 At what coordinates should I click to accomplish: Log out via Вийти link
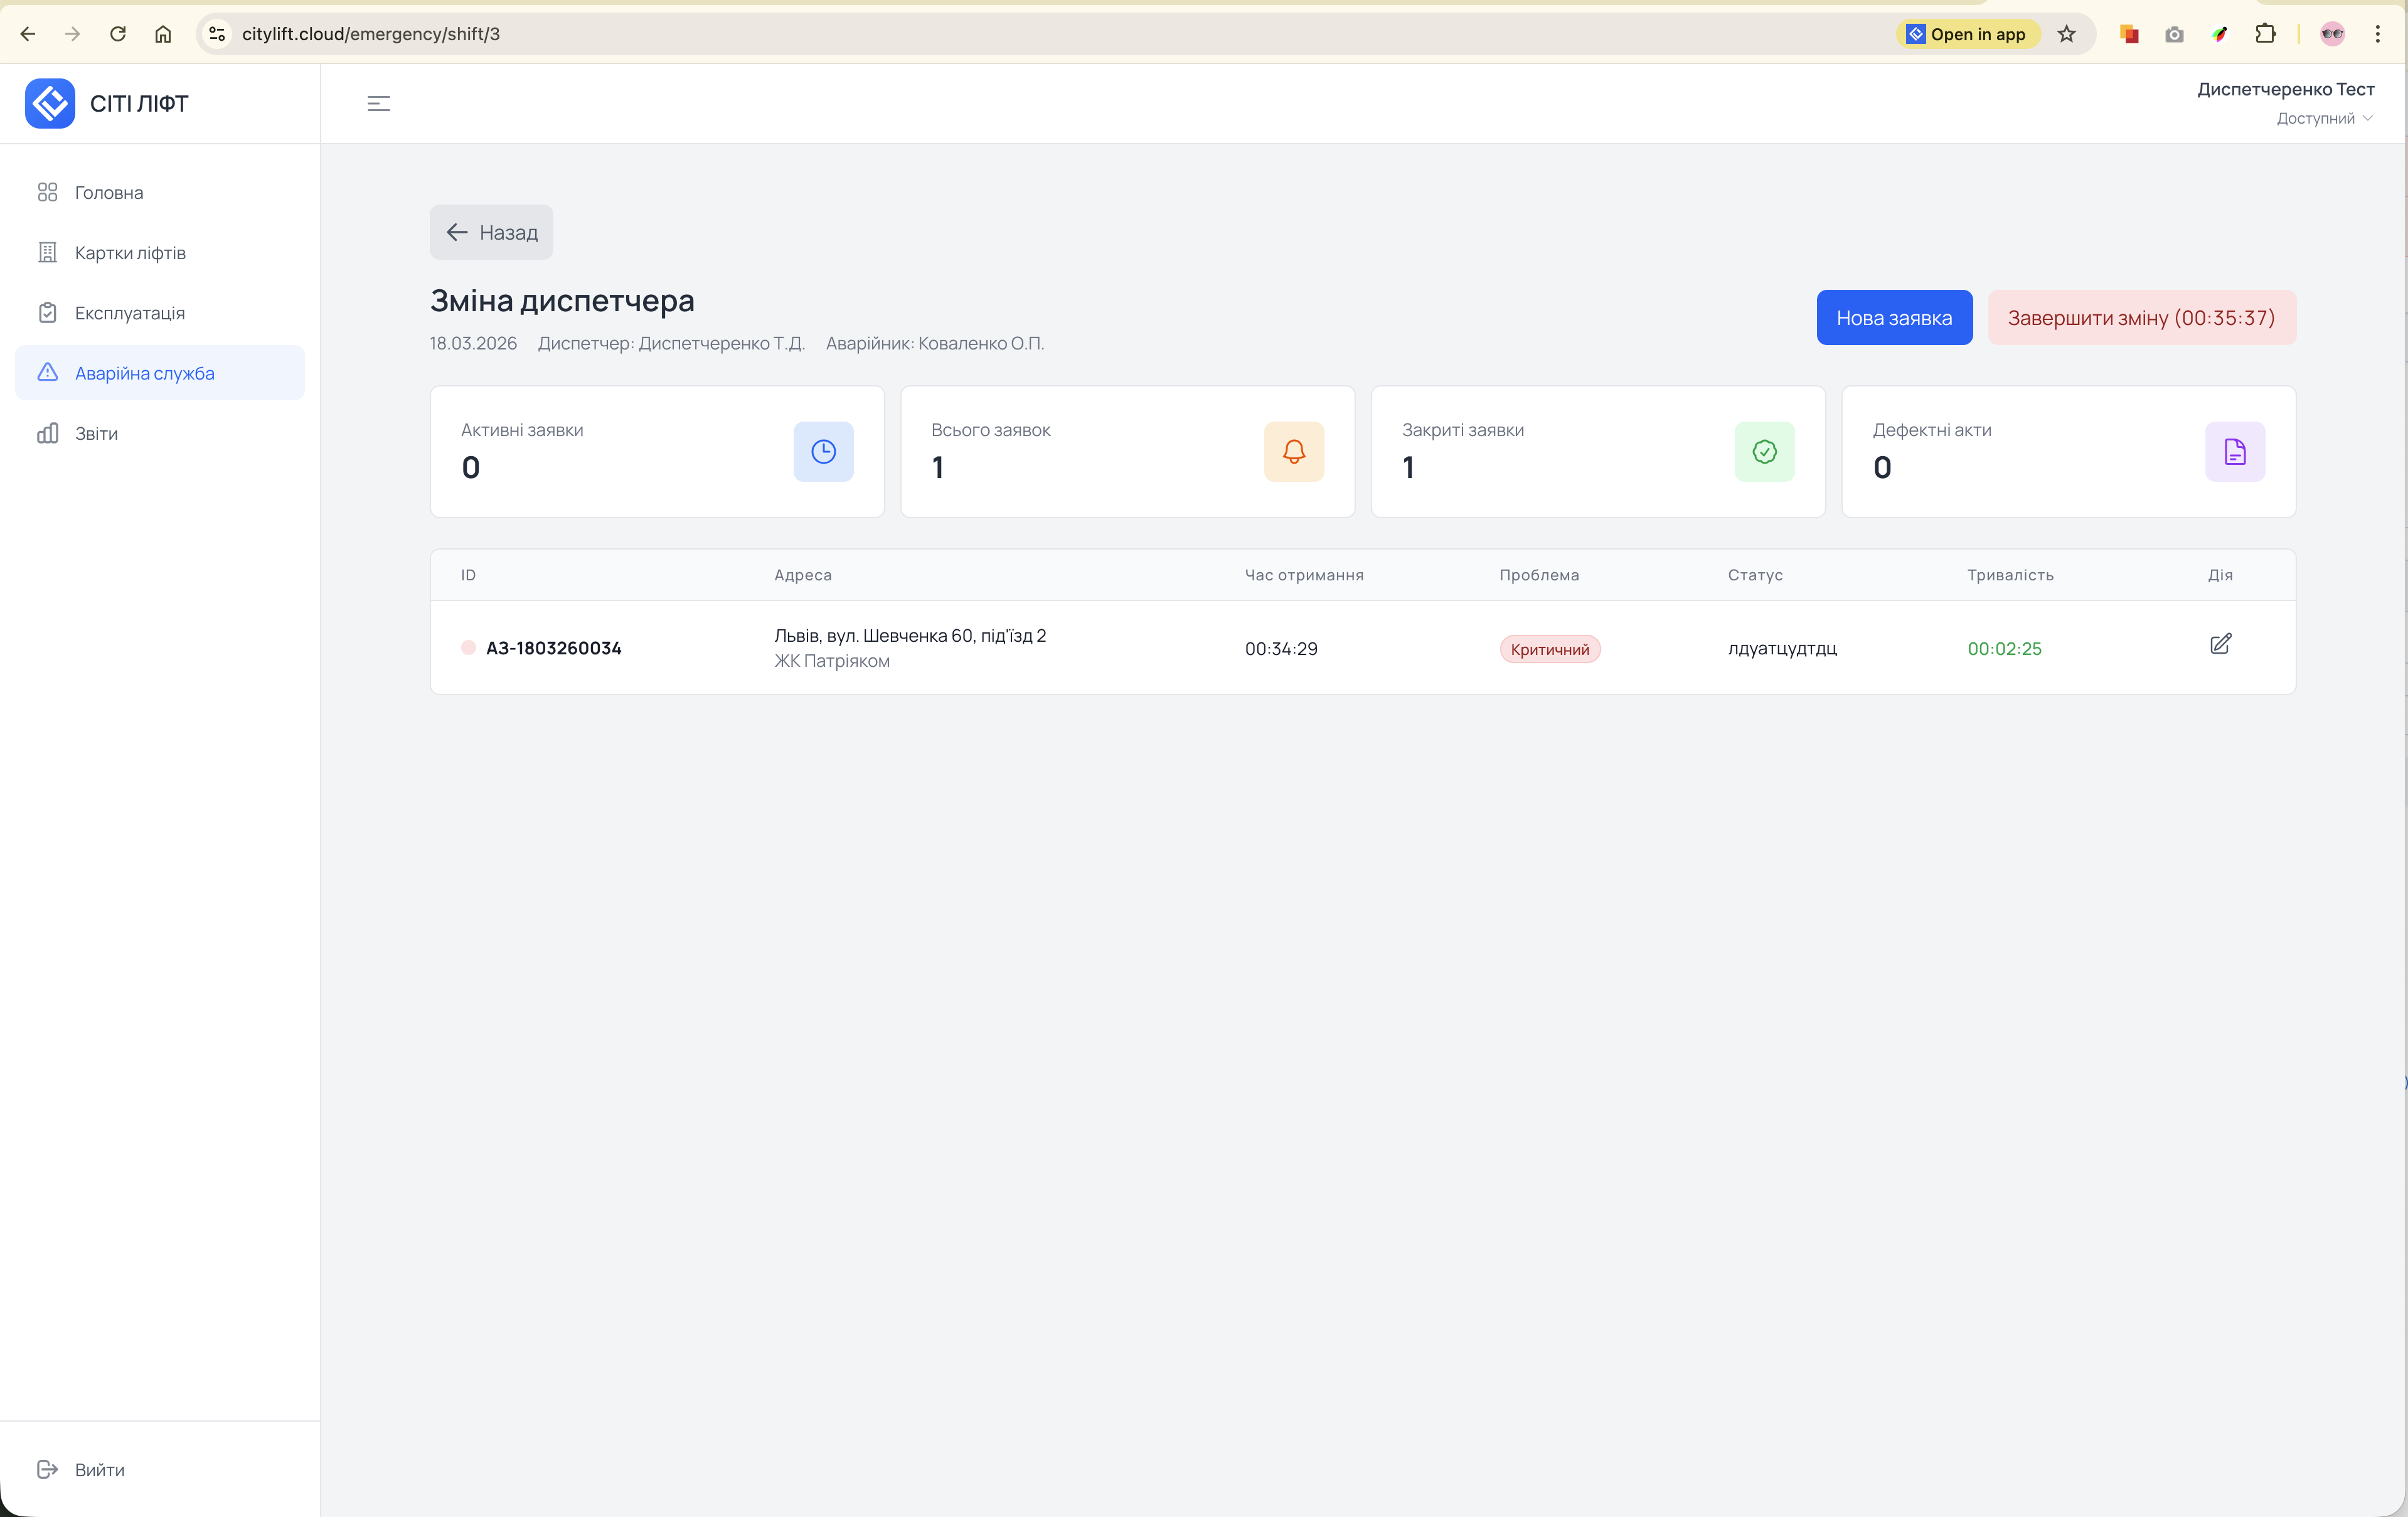99,1470
